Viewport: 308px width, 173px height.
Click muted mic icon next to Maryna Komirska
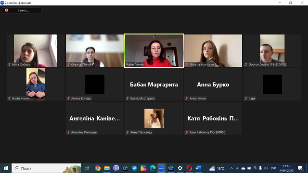[x=187, y=64]
